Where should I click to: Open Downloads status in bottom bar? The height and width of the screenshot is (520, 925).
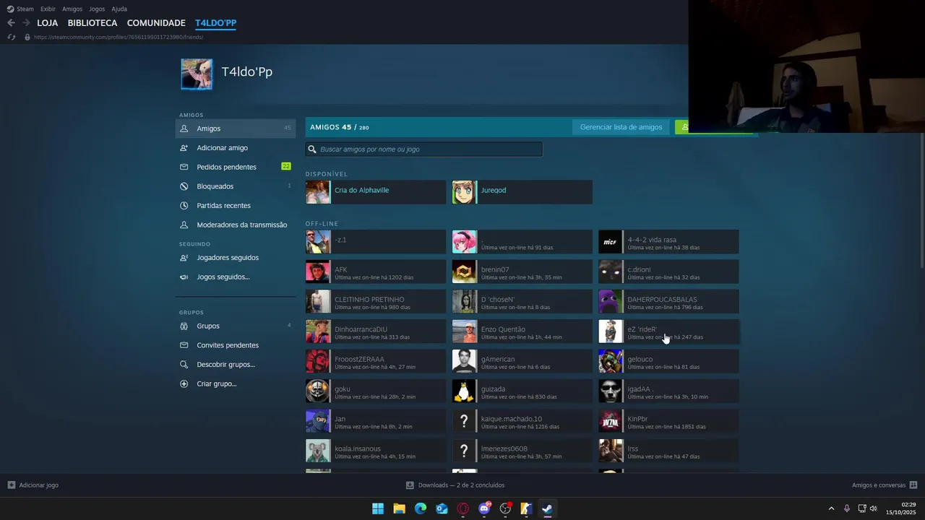pyautogui.click(x=455, y=485)
